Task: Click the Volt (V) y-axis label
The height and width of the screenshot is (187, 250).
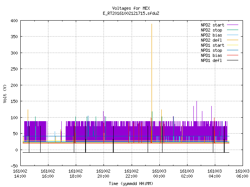Action: 5,93
